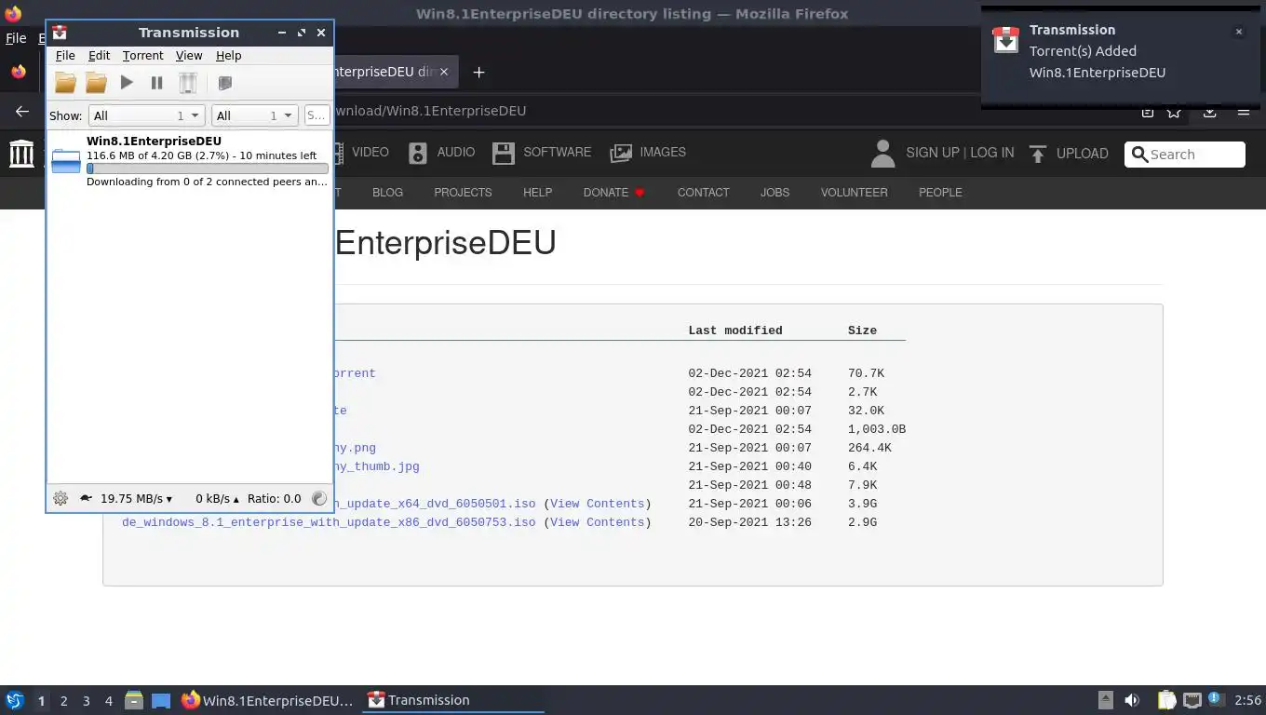Viewport: 1266px width, 715px height.
Task: Expand the first Show filter dropdown
Action: (146, 115)
